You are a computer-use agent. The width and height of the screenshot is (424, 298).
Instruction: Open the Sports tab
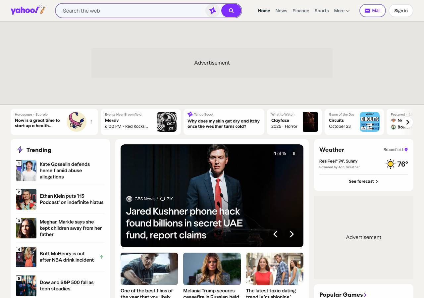coord(322,11)
